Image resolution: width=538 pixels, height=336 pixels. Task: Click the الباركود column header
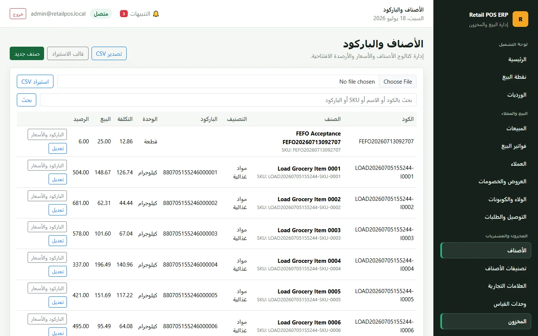point(209,119)
